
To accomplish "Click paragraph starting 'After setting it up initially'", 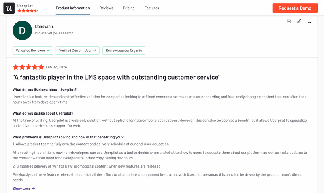I will pyautogui.click(x=160, y=155).
